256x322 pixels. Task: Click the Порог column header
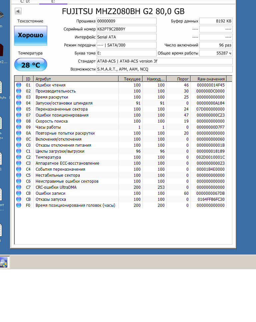pyautogui.click(x=178, y=79)
